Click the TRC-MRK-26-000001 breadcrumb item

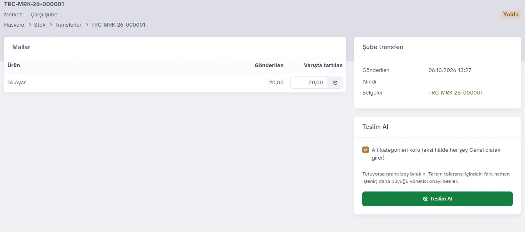(x=118, y=25)
